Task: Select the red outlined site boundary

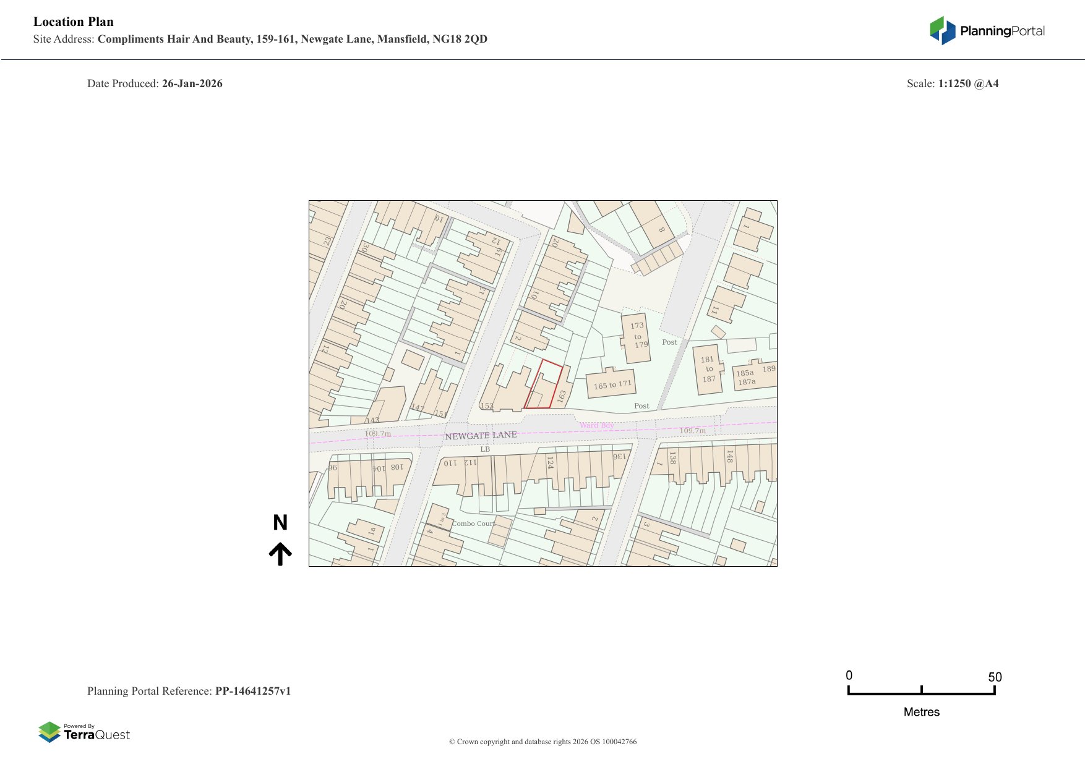Action: [x=544, y=386]
